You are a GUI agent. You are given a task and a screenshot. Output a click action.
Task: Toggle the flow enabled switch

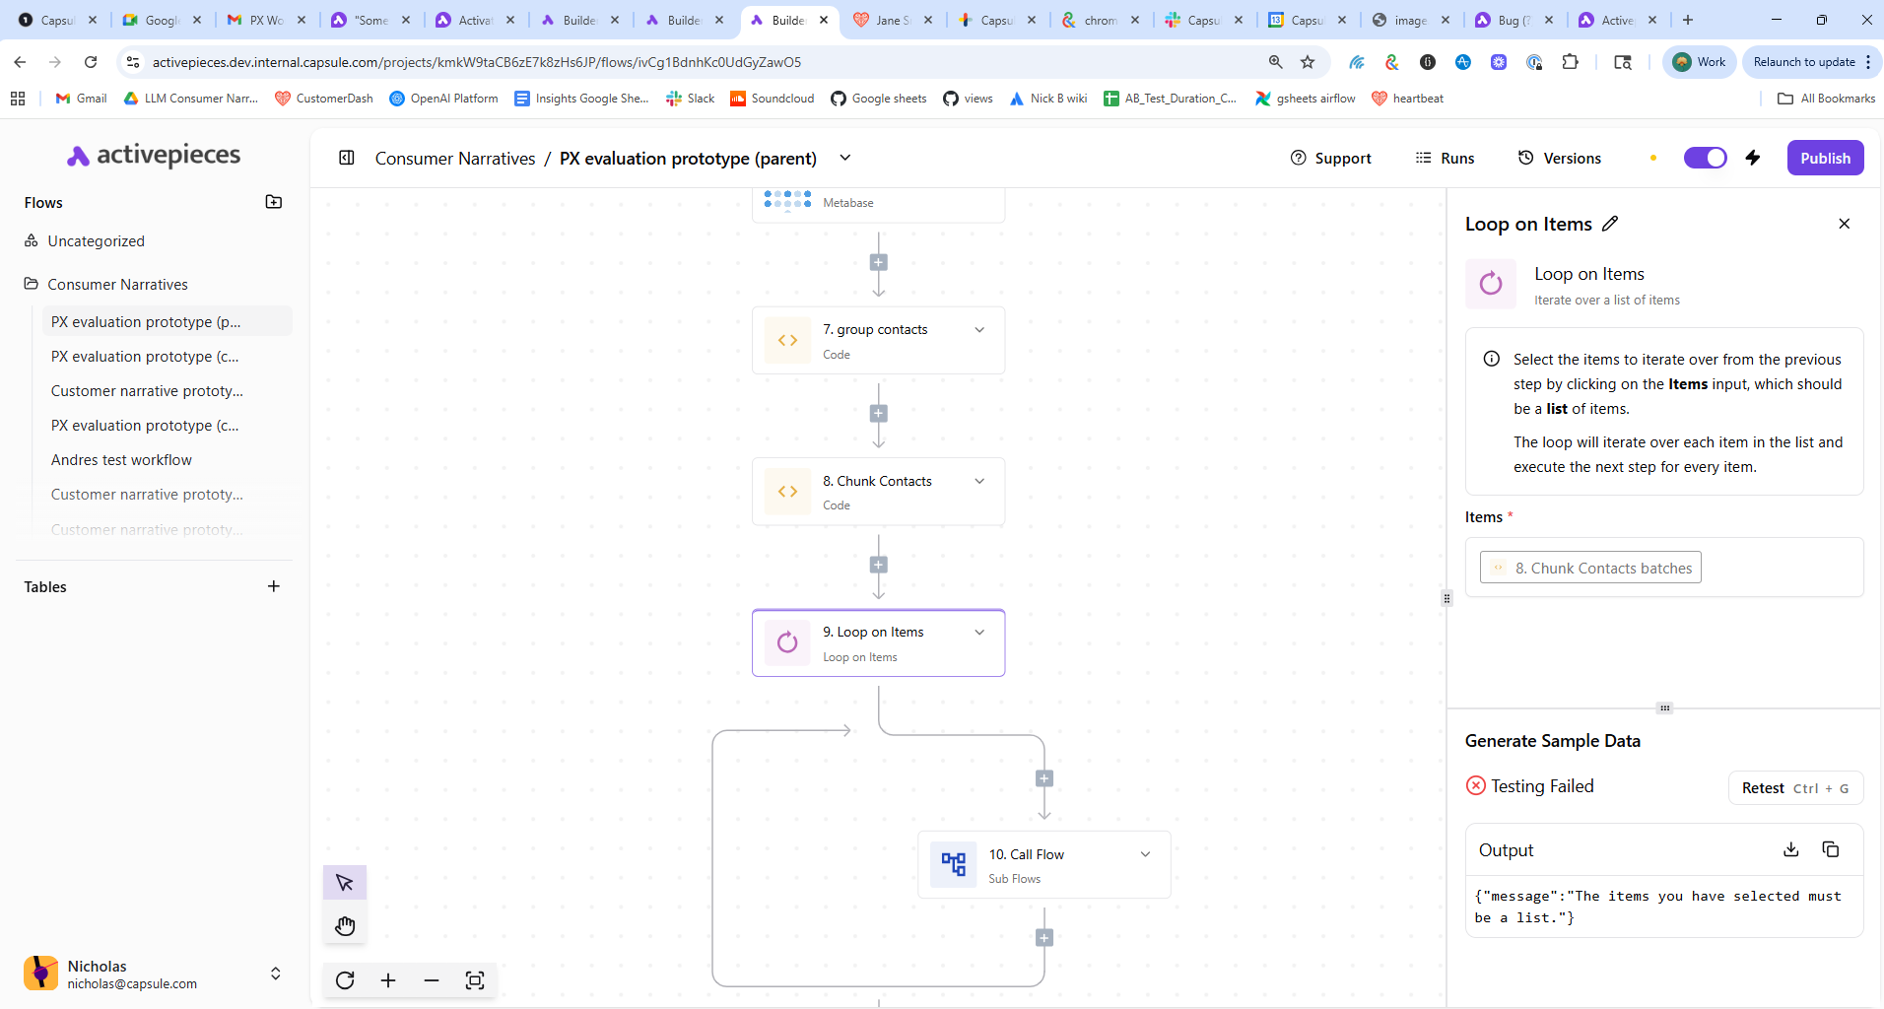pyautogui.click(x=1705, y=158)
